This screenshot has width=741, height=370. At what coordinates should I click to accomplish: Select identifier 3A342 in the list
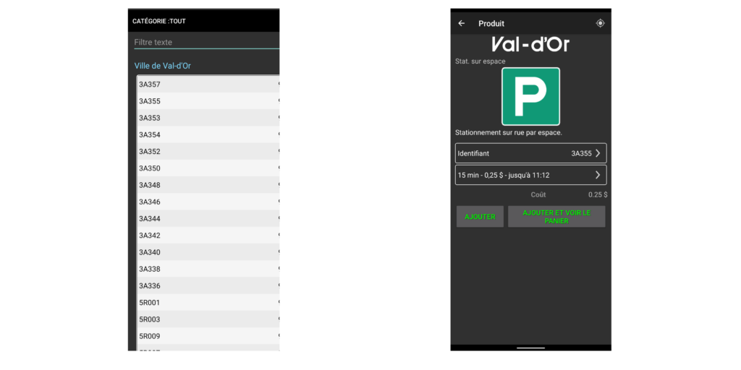coord(208,236)
